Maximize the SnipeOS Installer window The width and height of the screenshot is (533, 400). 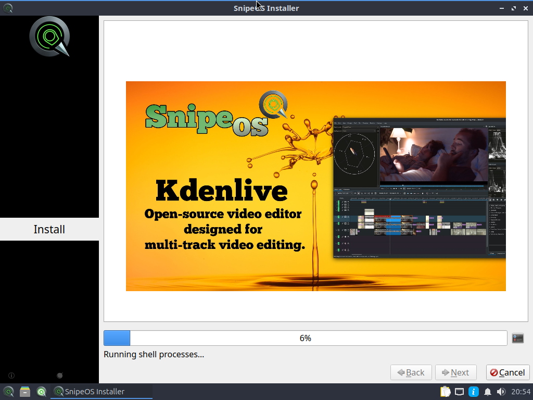click(514, 8)
